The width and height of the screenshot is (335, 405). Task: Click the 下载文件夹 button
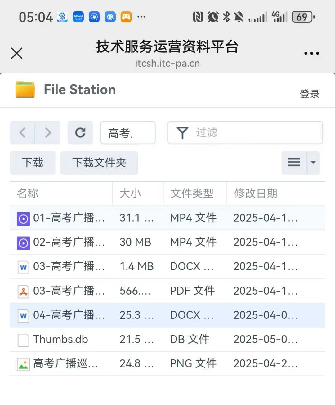[99, 163]
